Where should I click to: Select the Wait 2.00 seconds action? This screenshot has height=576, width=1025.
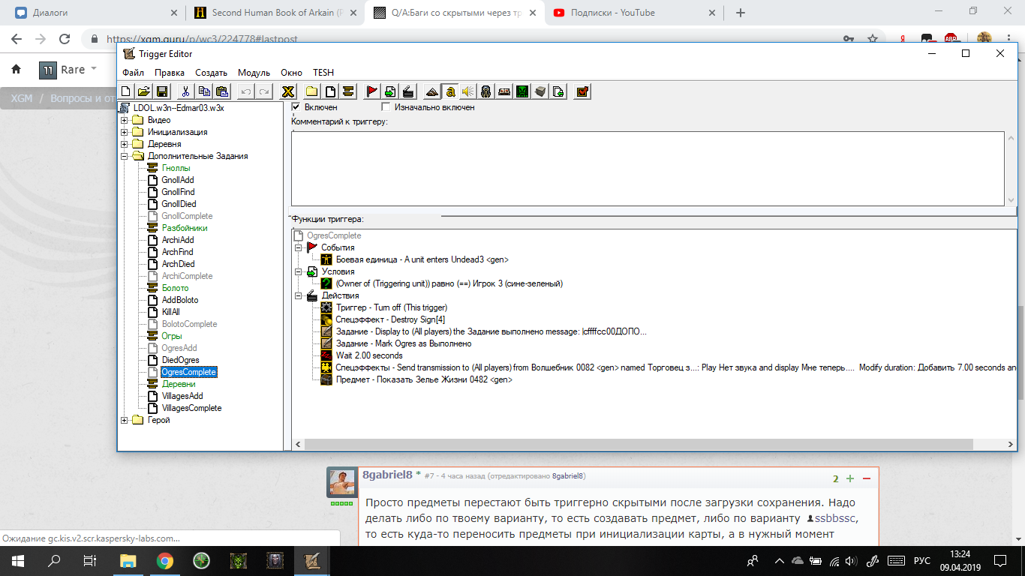point(369,355)
